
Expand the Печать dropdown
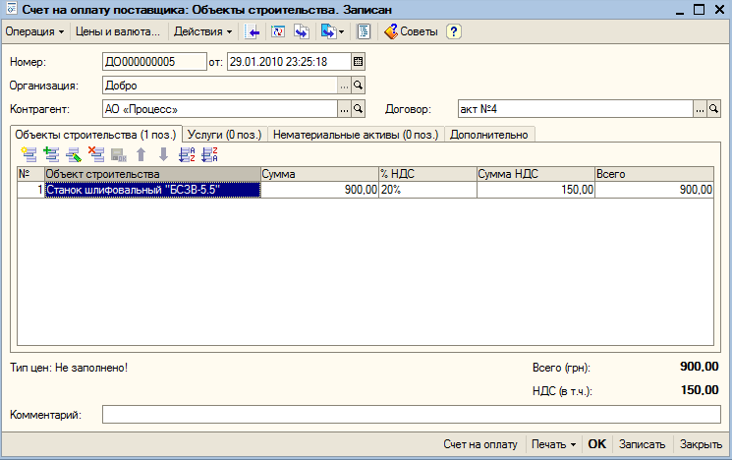point(554,444)
